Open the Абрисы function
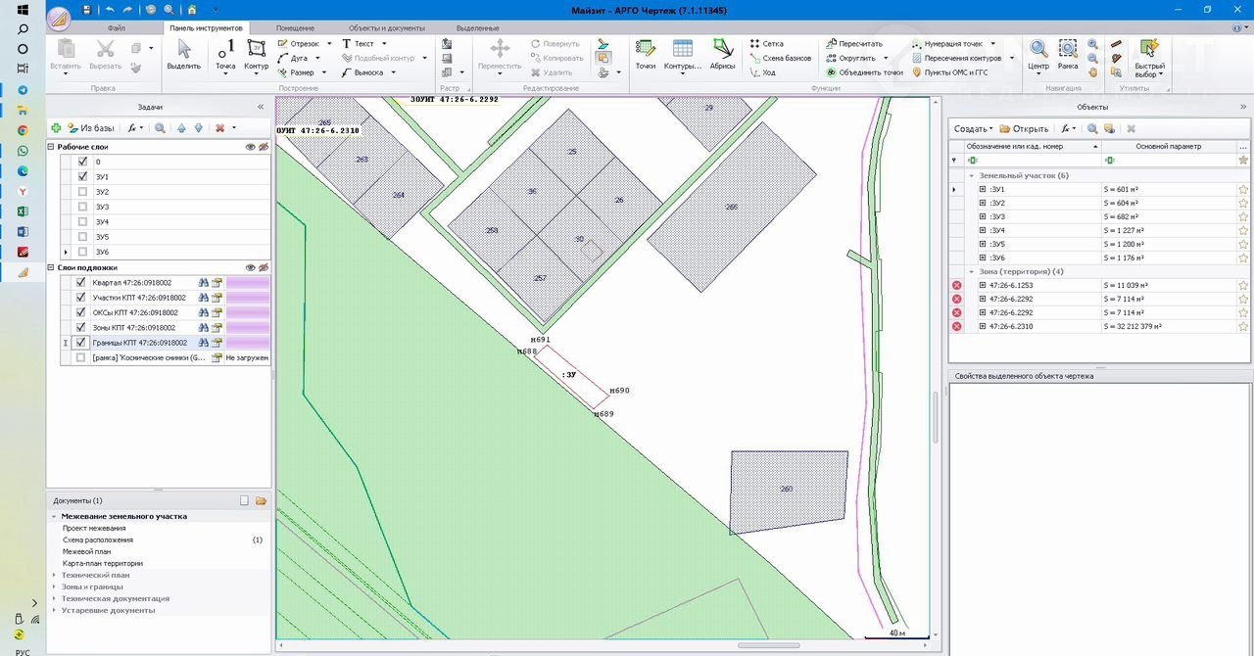The image size is (1254, 656). (x=722, y=53)
